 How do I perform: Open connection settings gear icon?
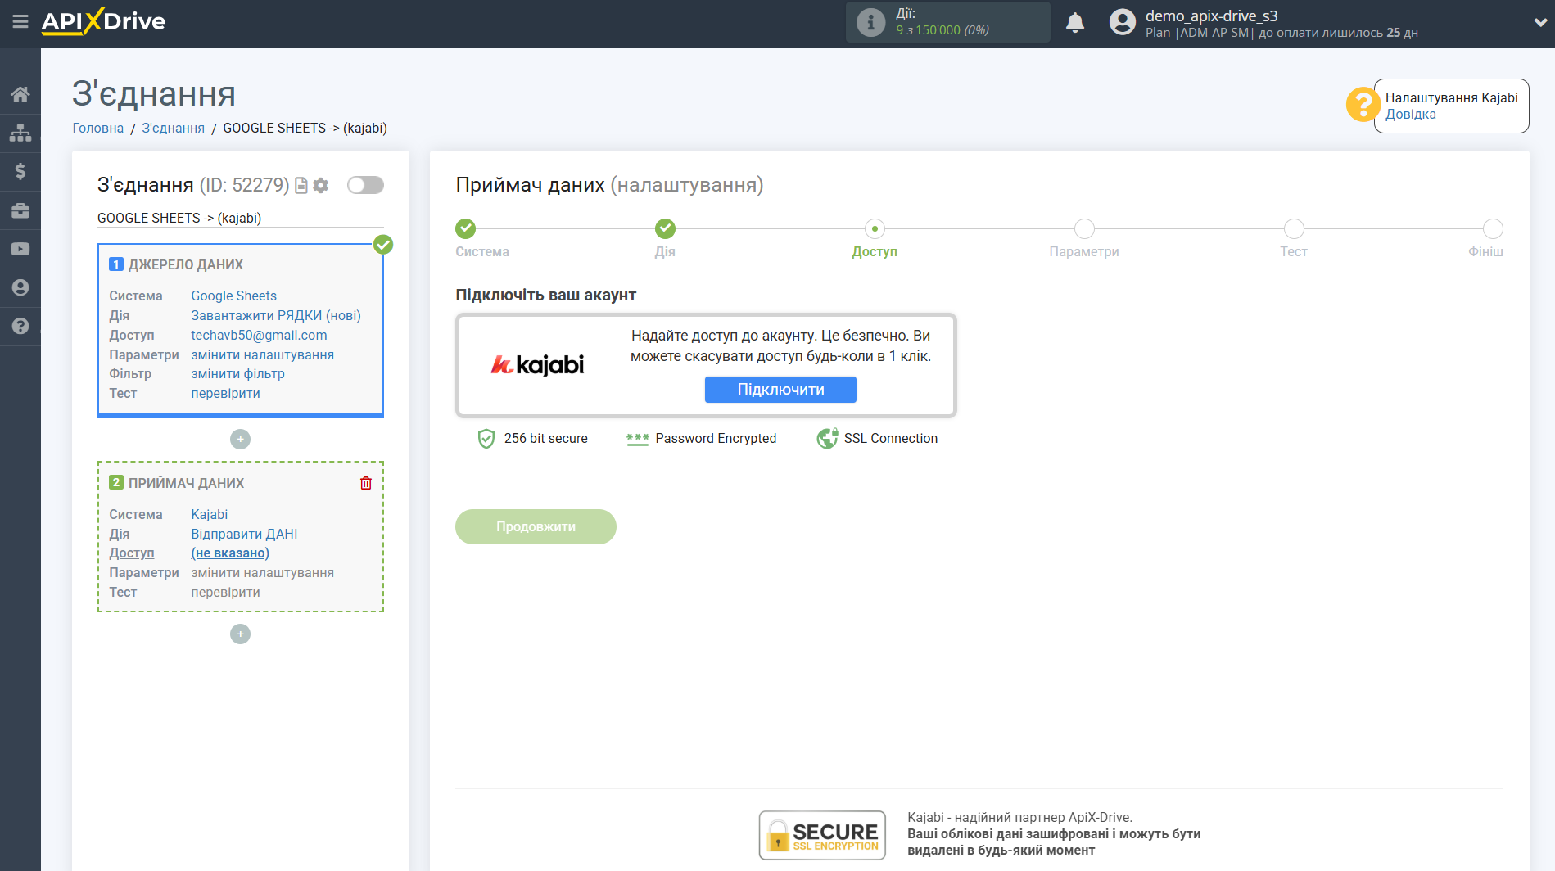tap(321, 186)
